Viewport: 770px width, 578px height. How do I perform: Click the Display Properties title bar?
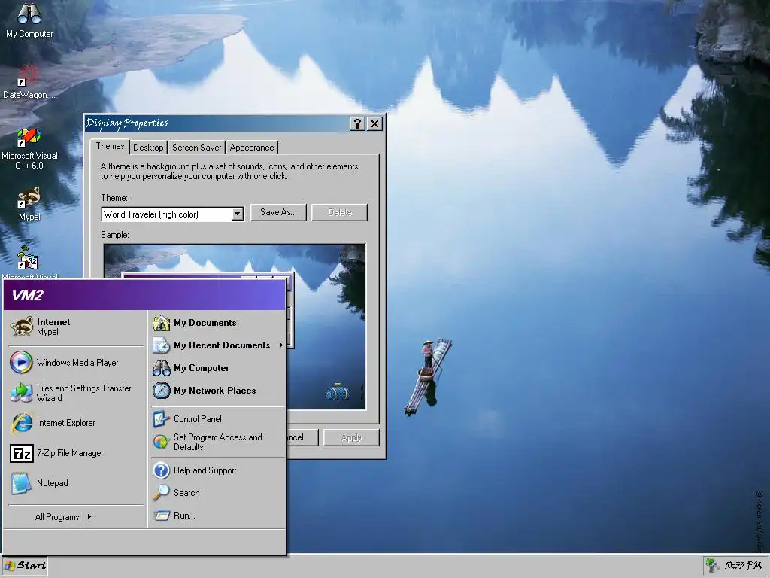point(216,123)
